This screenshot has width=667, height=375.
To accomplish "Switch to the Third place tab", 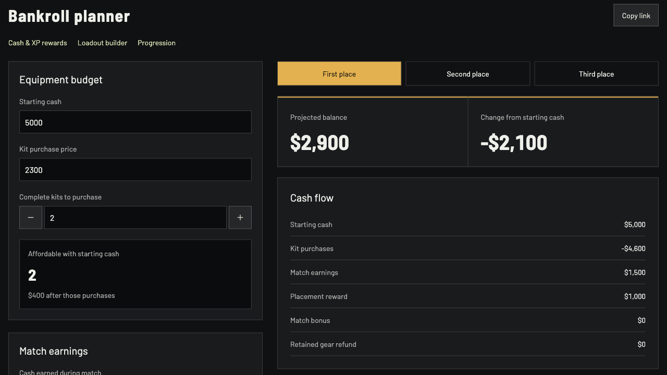I will click(596, 73).
